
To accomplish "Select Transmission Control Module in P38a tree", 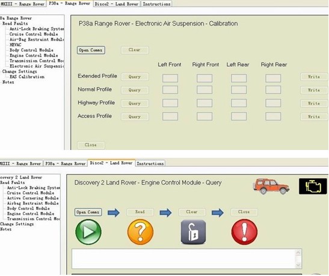I will pyautogui.click(x=37, y=61).
